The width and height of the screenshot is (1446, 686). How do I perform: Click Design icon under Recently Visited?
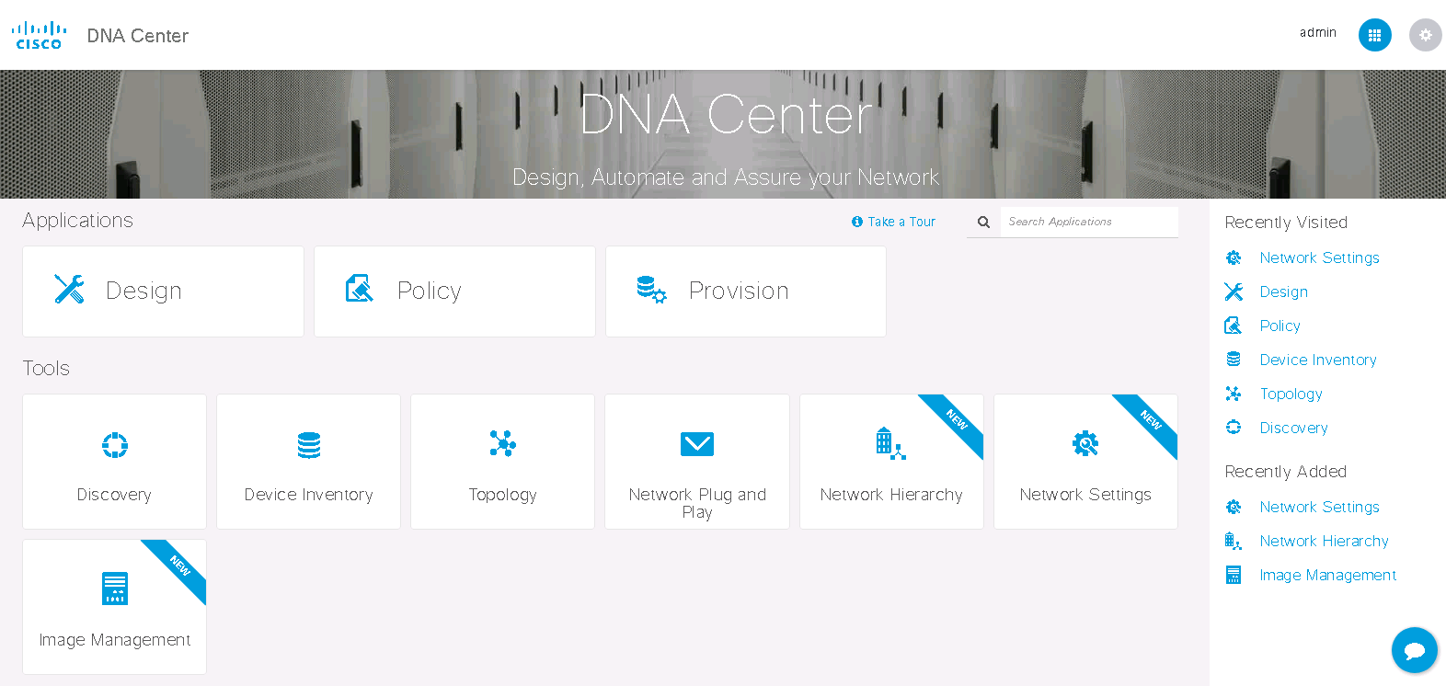tap(1234, 292)
